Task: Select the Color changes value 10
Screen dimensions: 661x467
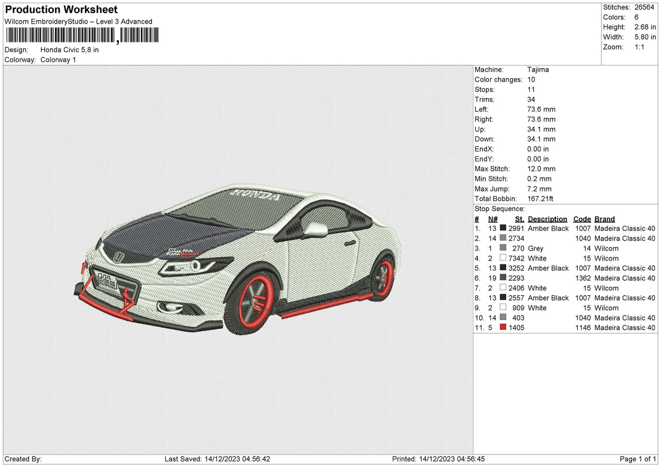Action: pos(531,79)
